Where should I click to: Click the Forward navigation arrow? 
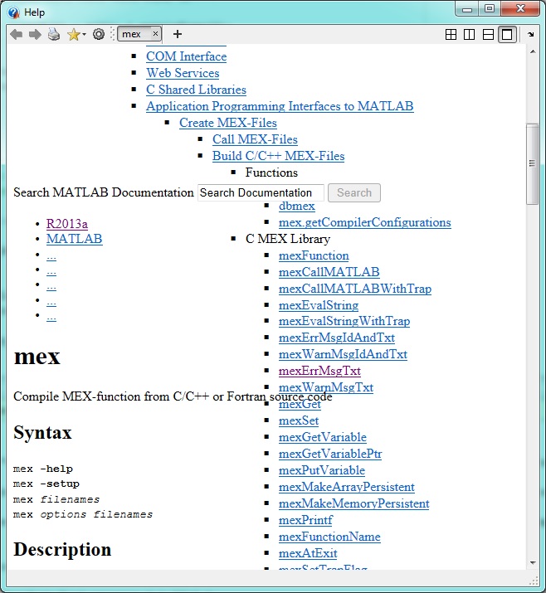[35, 34]
